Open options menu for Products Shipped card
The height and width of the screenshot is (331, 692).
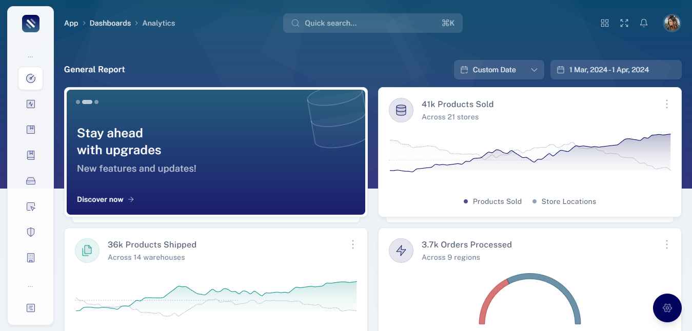(352, 245)
